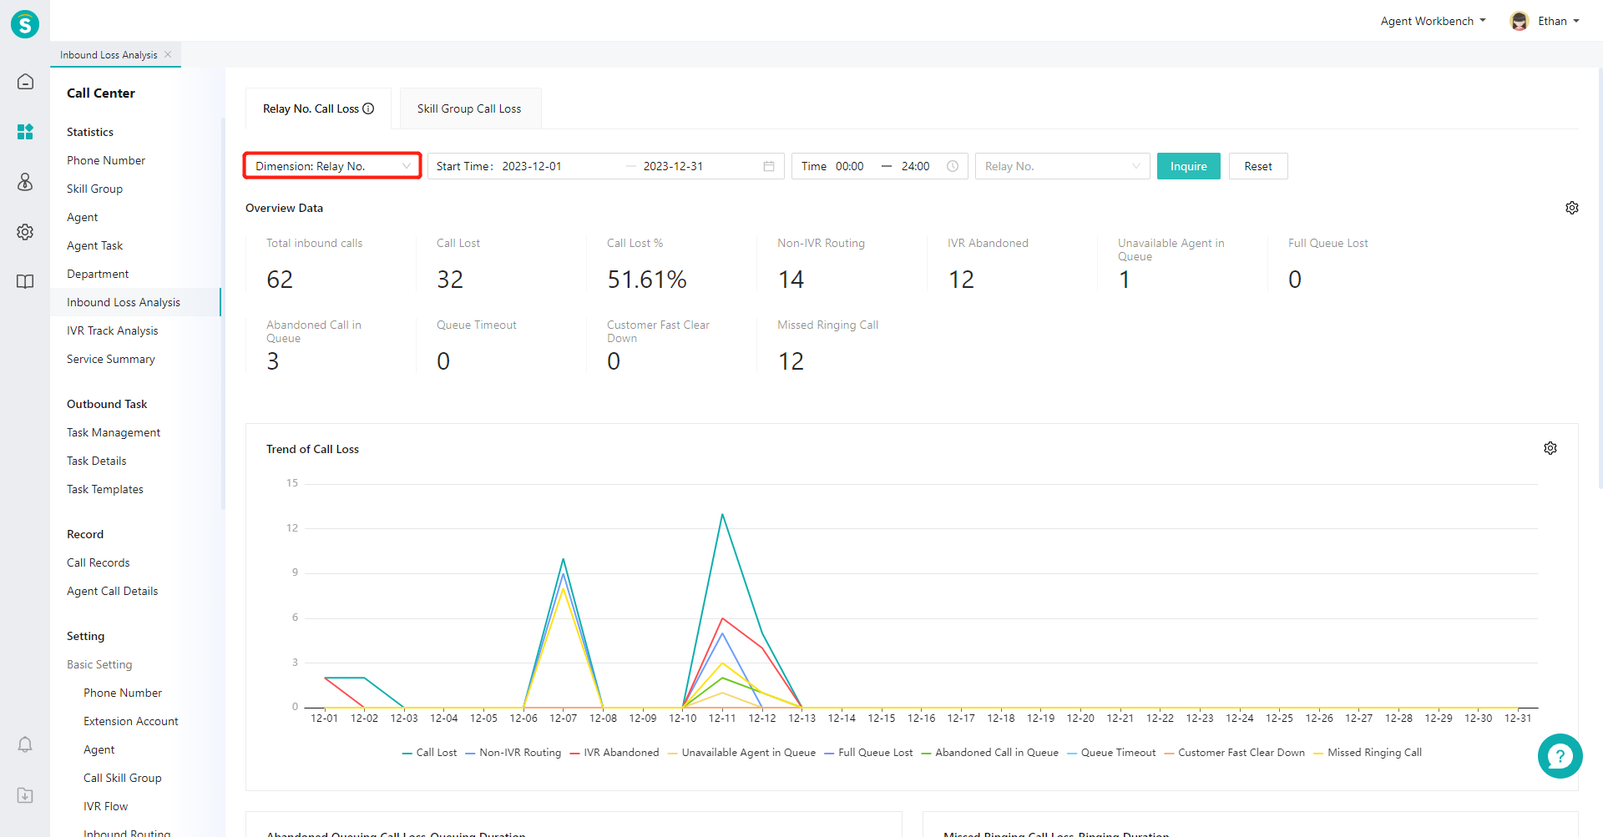
Task: Open the download icon in left rail
Action: [x=25, y=795]
